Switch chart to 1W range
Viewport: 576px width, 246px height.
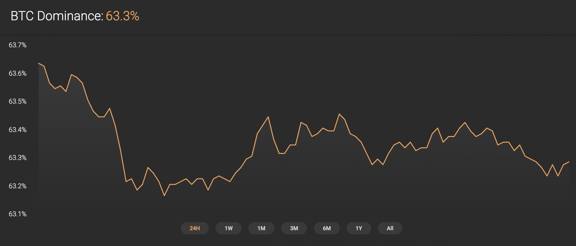click(229, 228)
